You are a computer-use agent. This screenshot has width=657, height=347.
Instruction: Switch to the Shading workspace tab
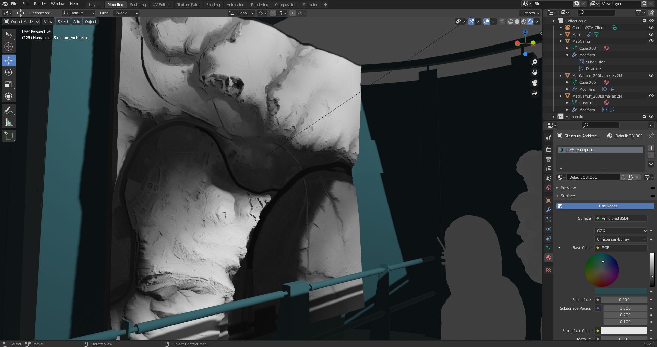click(213, 5)
